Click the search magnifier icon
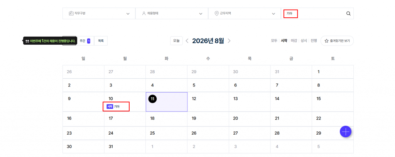 click(348, 14)
